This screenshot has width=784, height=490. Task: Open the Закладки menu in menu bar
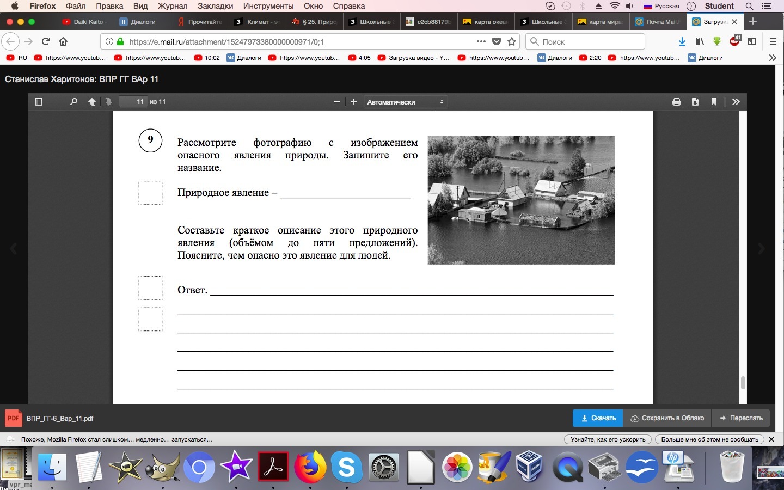[216, 6]
